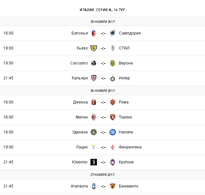Open the Кальяри team link
Viewport: 205px width, 195px height.
(x=80, y=78)
